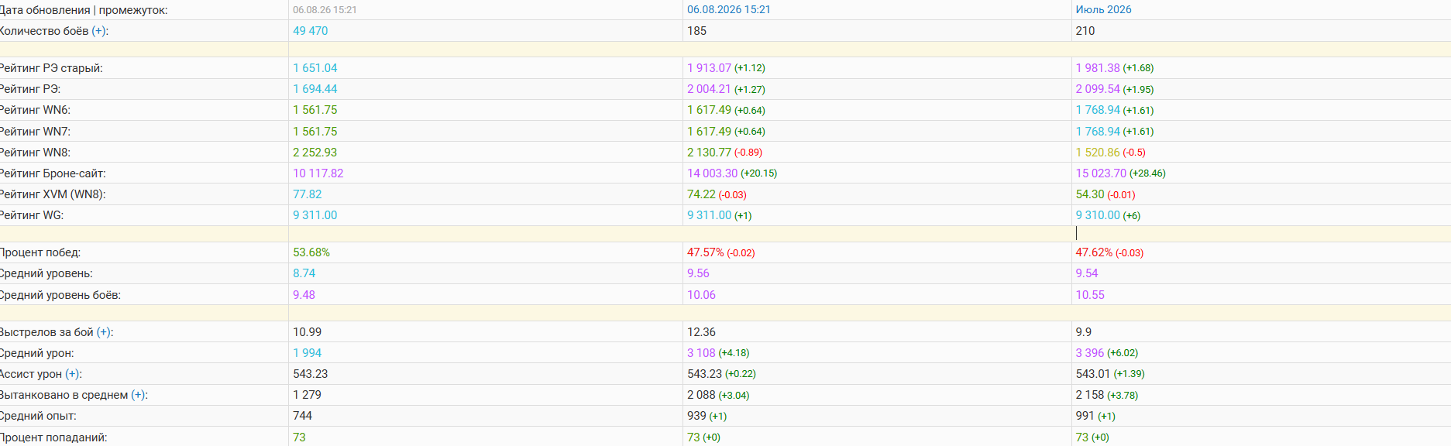Select the 15 023.70 value
The image size is (1451, 446).
(x=1101, y=173)
